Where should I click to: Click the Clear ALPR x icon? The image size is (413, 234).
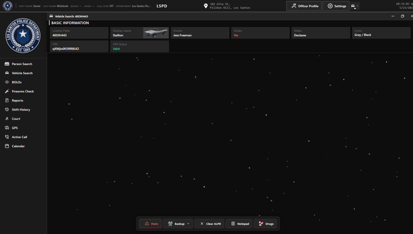coord(202,224)
